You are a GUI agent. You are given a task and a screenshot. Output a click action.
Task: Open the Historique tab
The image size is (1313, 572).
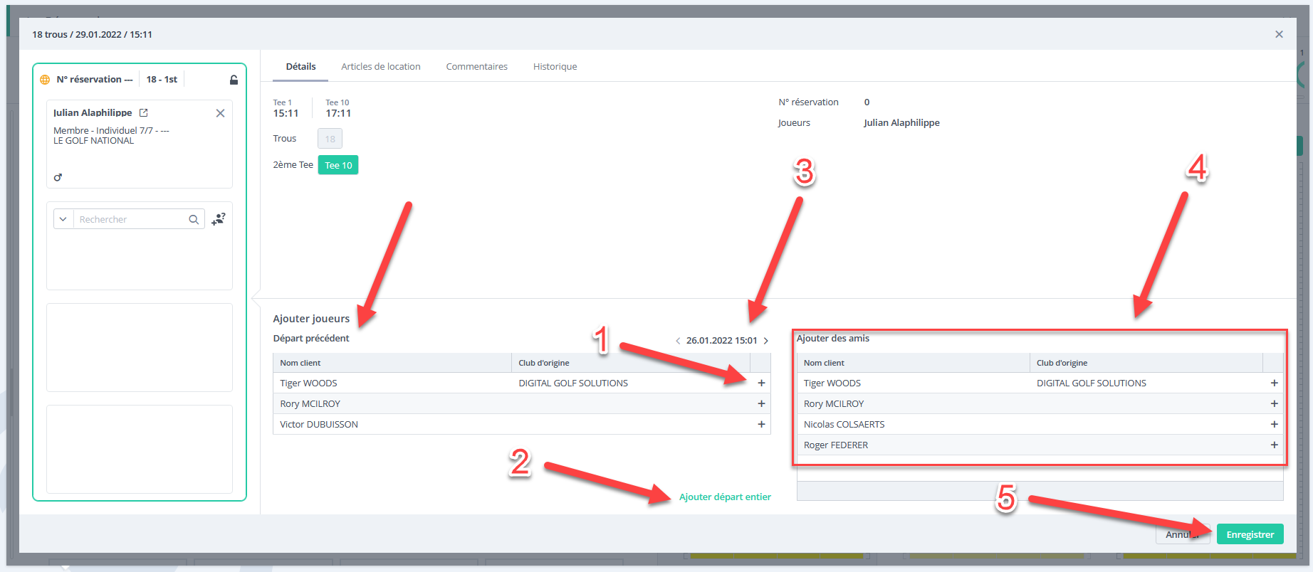pyautogui.click(x=555, y=66)
